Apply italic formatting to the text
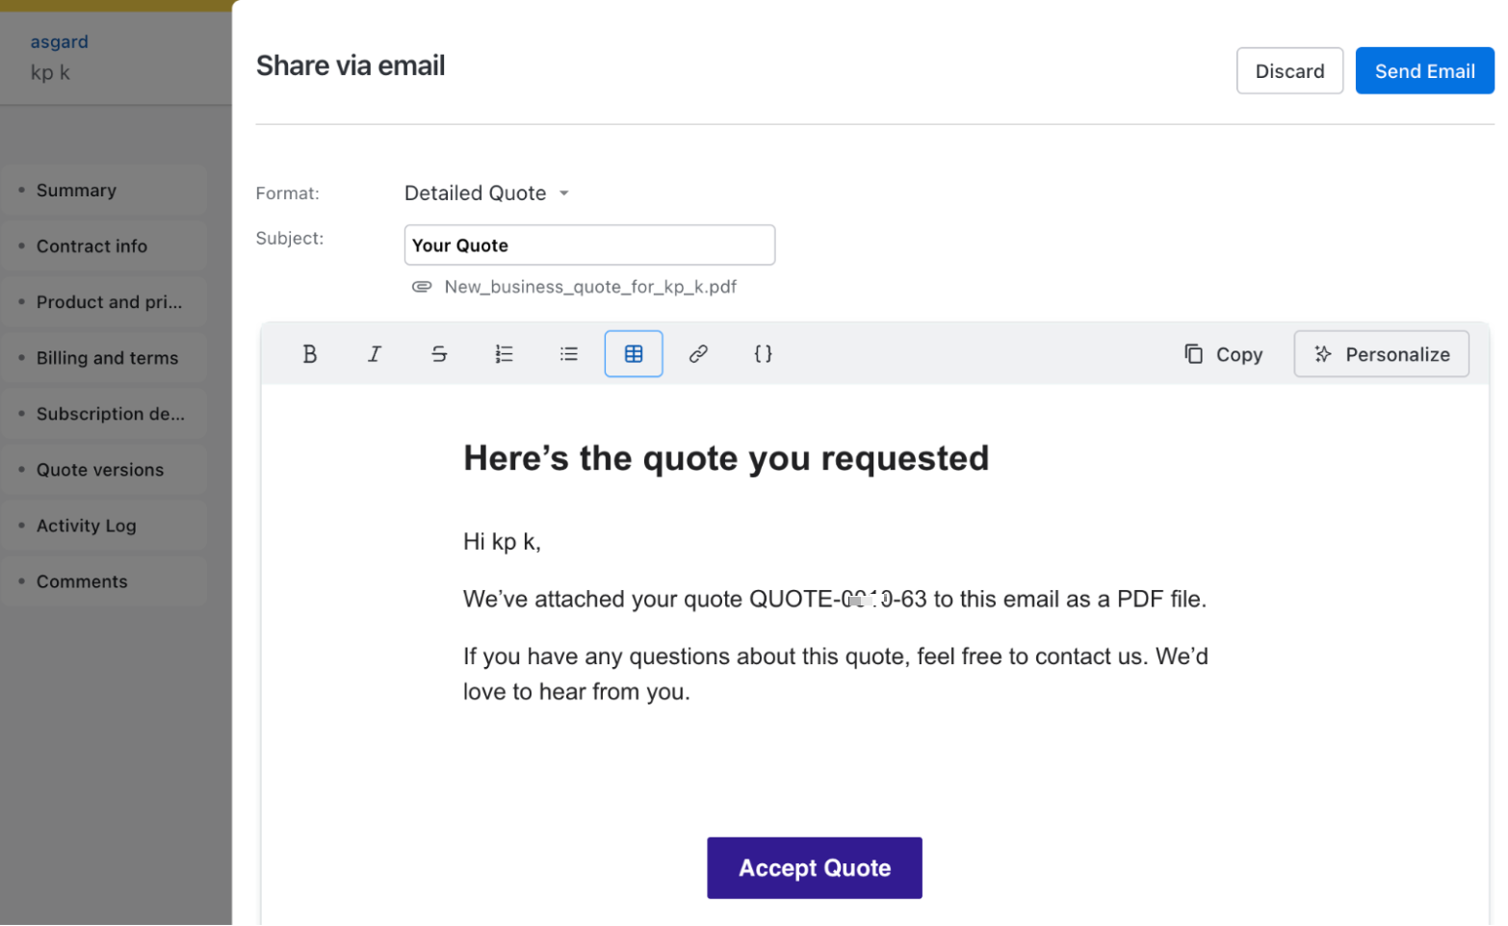The image size is (1508, 926). tap(375, 354)
